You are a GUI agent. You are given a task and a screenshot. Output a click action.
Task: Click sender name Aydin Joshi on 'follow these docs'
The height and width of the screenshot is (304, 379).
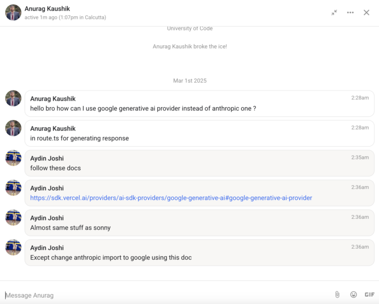click(47, 158)
